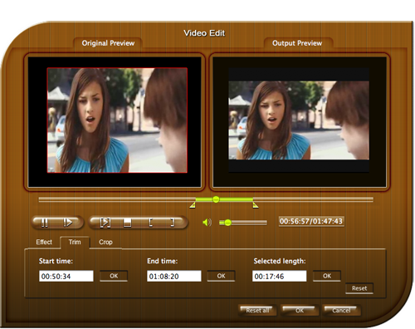The height and width of the screenshot is (329, 415).
Task: Mute audio via the speaker icon
Action: (x=207, y=223)
